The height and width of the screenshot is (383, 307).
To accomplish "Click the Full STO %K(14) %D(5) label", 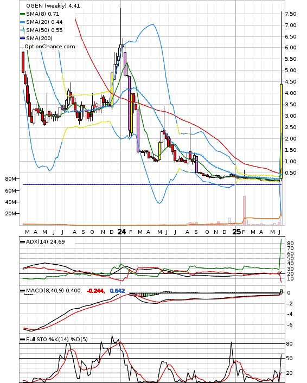I will click(x=56, y=339).
